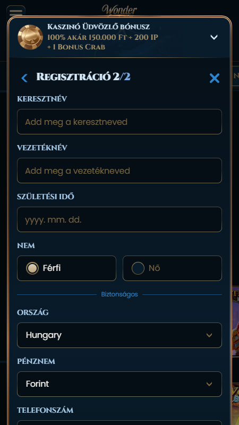Open the Pénznem dropdown showing Forint

point(119,384)
